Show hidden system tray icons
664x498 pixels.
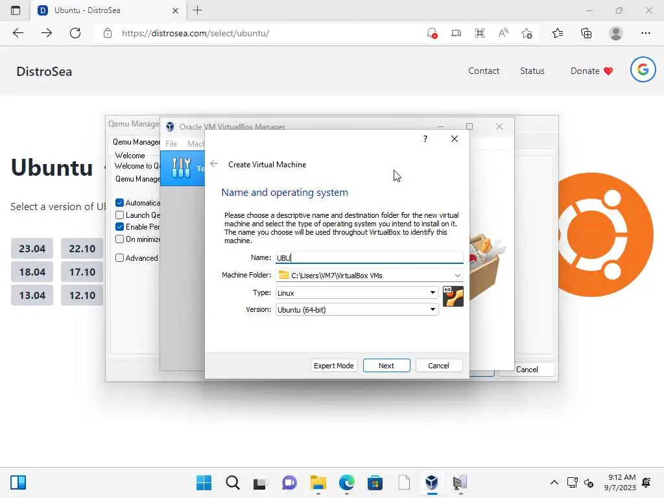coord(554,482)
